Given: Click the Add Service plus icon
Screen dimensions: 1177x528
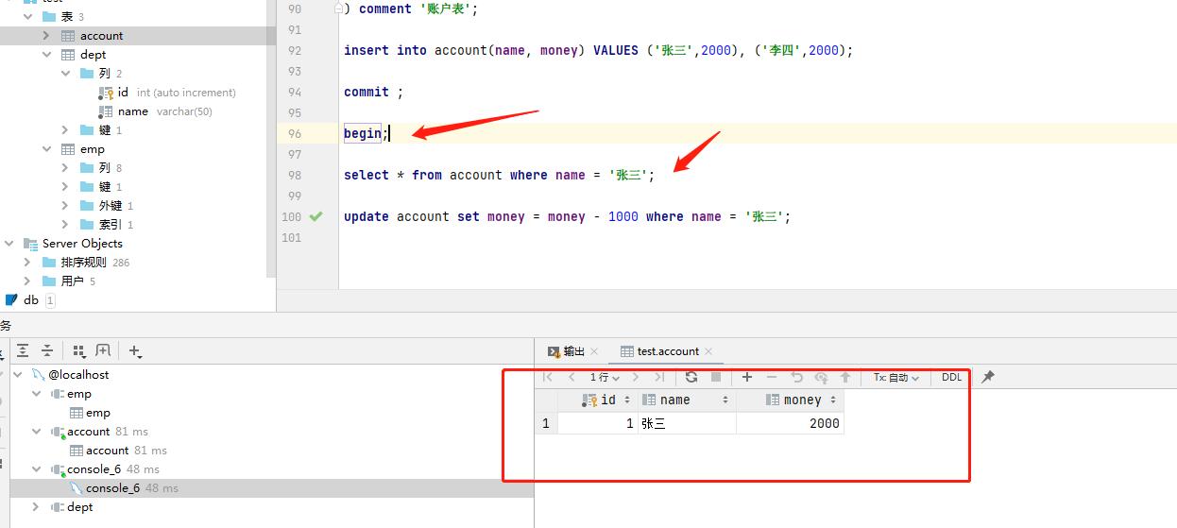Looking at the screenshot, I should click(x=134, y=351).
